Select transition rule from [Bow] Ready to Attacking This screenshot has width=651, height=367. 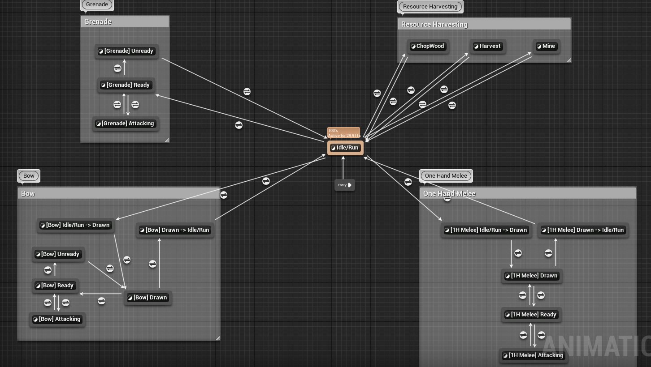pyautogui.click(x=65, y=303)
